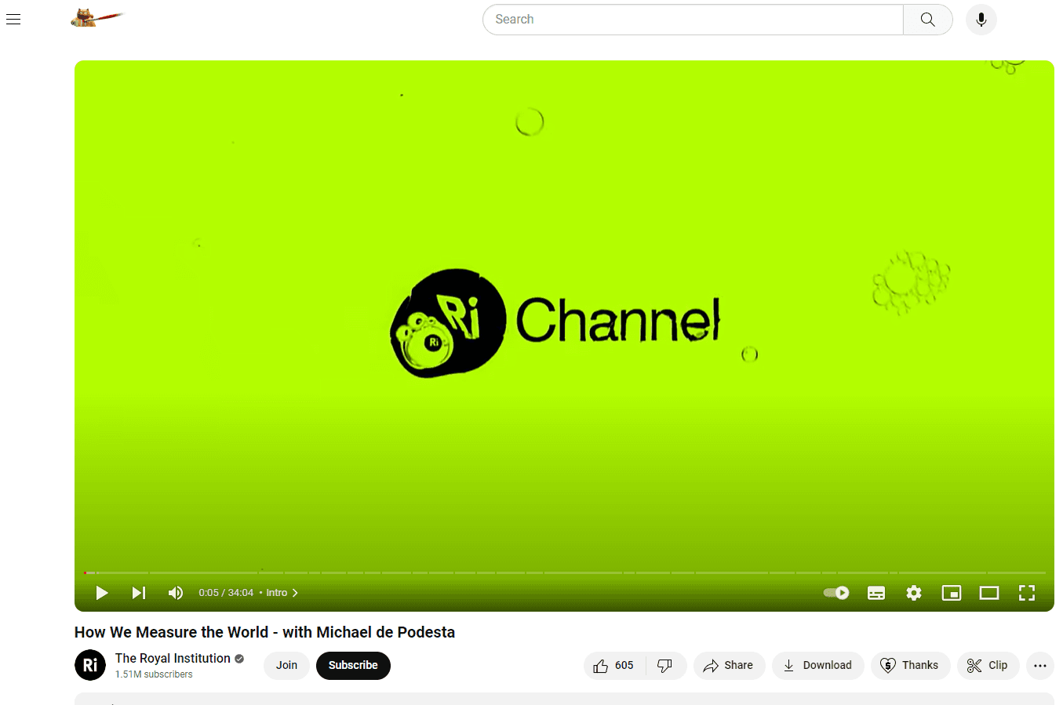
Task: Download the video
Action: tap(817, 665)
